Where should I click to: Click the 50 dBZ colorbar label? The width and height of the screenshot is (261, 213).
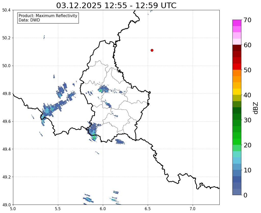pos(247,70)
